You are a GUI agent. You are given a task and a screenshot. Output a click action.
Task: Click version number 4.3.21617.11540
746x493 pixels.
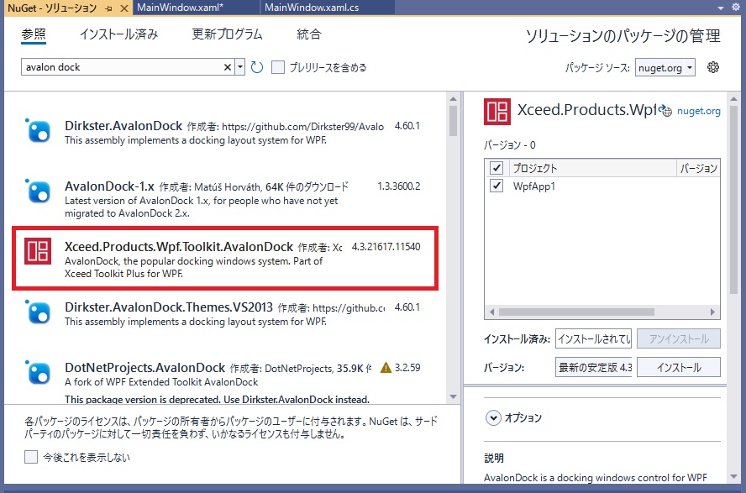pyautogui.click(x=386, y=247)
